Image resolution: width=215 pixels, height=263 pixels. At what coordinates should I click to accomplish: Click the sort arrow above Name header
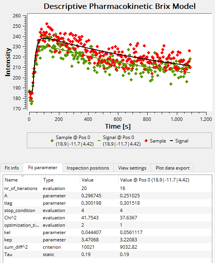tap(23, 176)
